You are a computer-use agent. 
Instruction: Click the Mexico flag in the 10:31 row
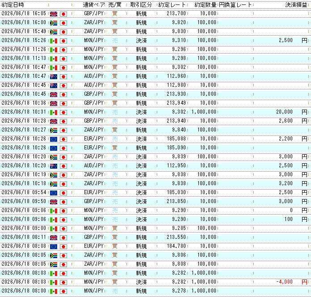[x=54, y=112]
